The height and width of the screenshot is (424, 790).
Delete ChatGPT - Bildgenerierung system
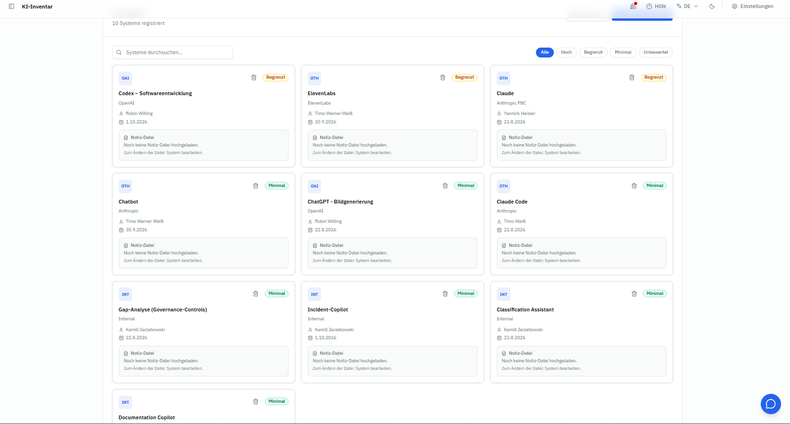[445, 186]
